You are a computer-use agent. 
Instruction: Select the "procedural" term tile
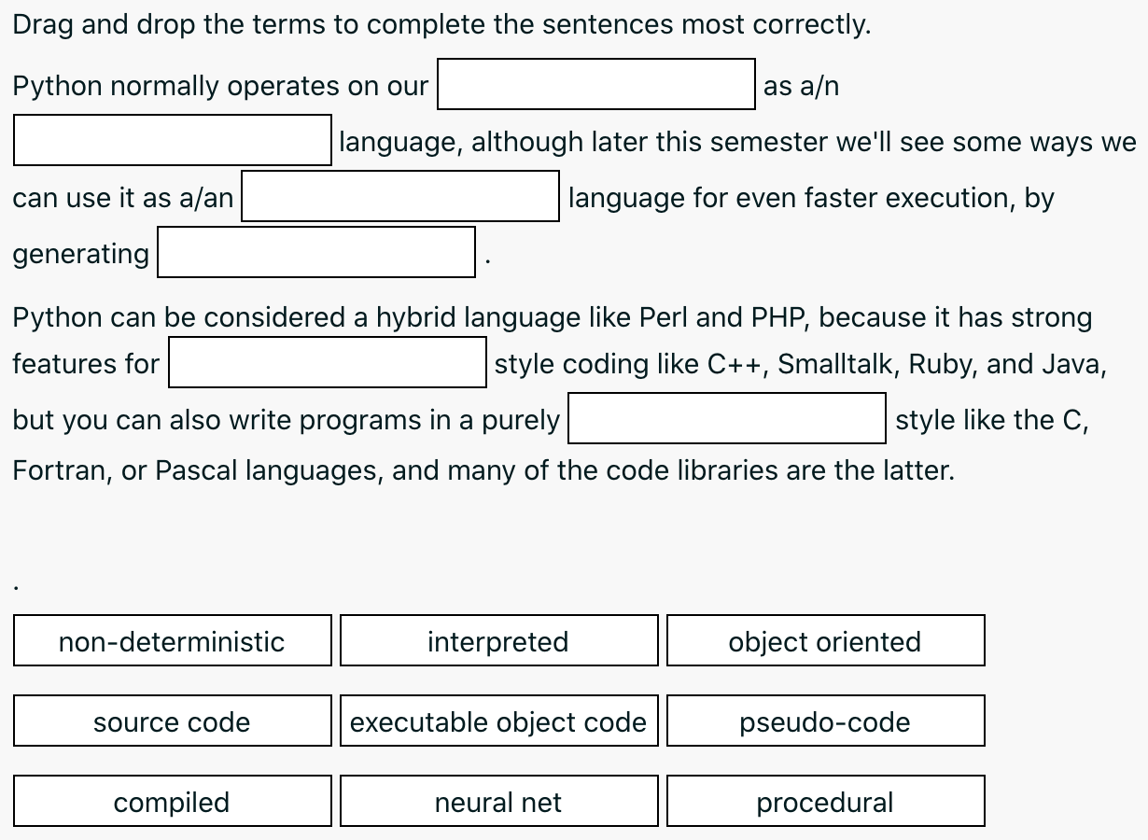click(x=825, y=801)
